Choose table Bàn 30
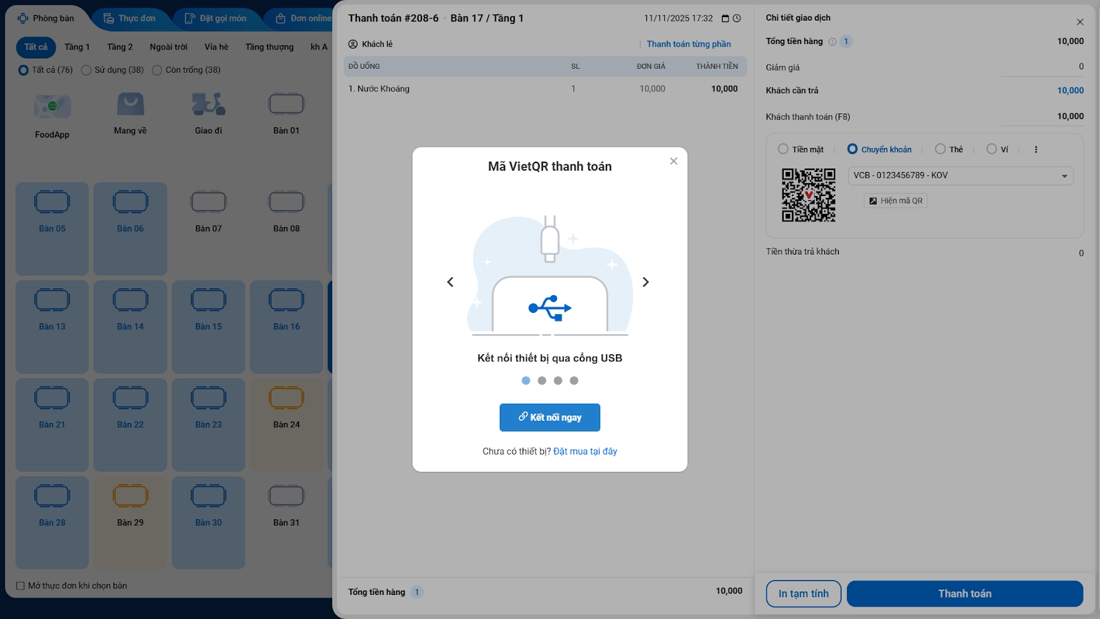Image resolution: width=1100 pixels, height=619 pixels. tap(208, 523)
